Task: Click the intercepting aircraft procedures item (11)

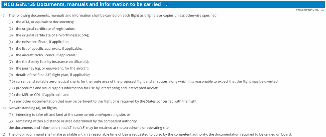Action: [x=84, y=88]
